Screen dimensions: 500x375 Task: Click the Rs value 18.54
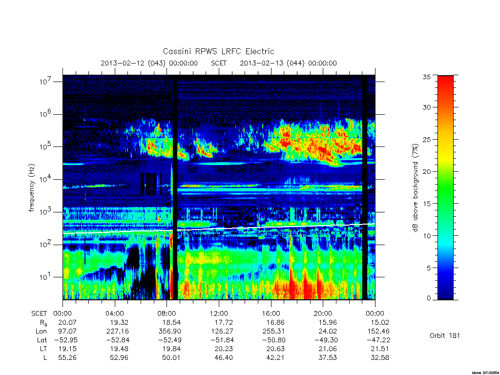click(x=171, y=322)
